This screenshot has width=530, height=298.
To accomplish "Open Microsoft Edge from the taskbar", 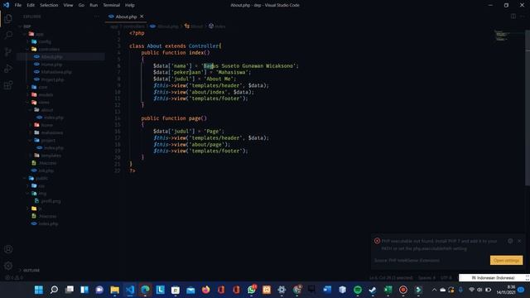I will tap(145, 290).
